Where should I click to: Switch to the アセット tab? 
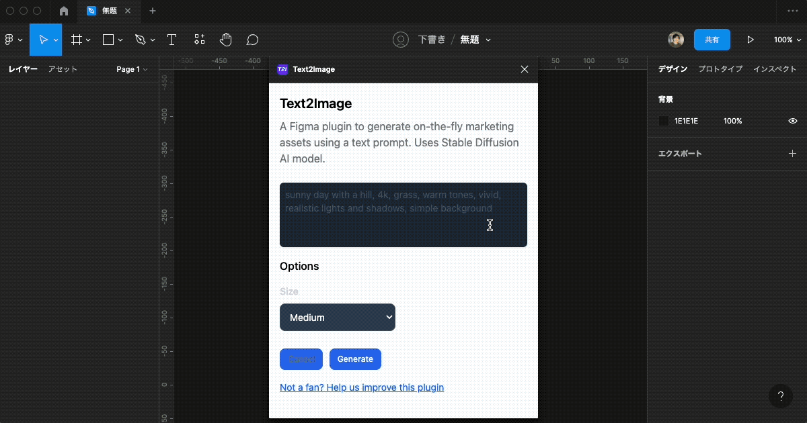click(63, 69)
